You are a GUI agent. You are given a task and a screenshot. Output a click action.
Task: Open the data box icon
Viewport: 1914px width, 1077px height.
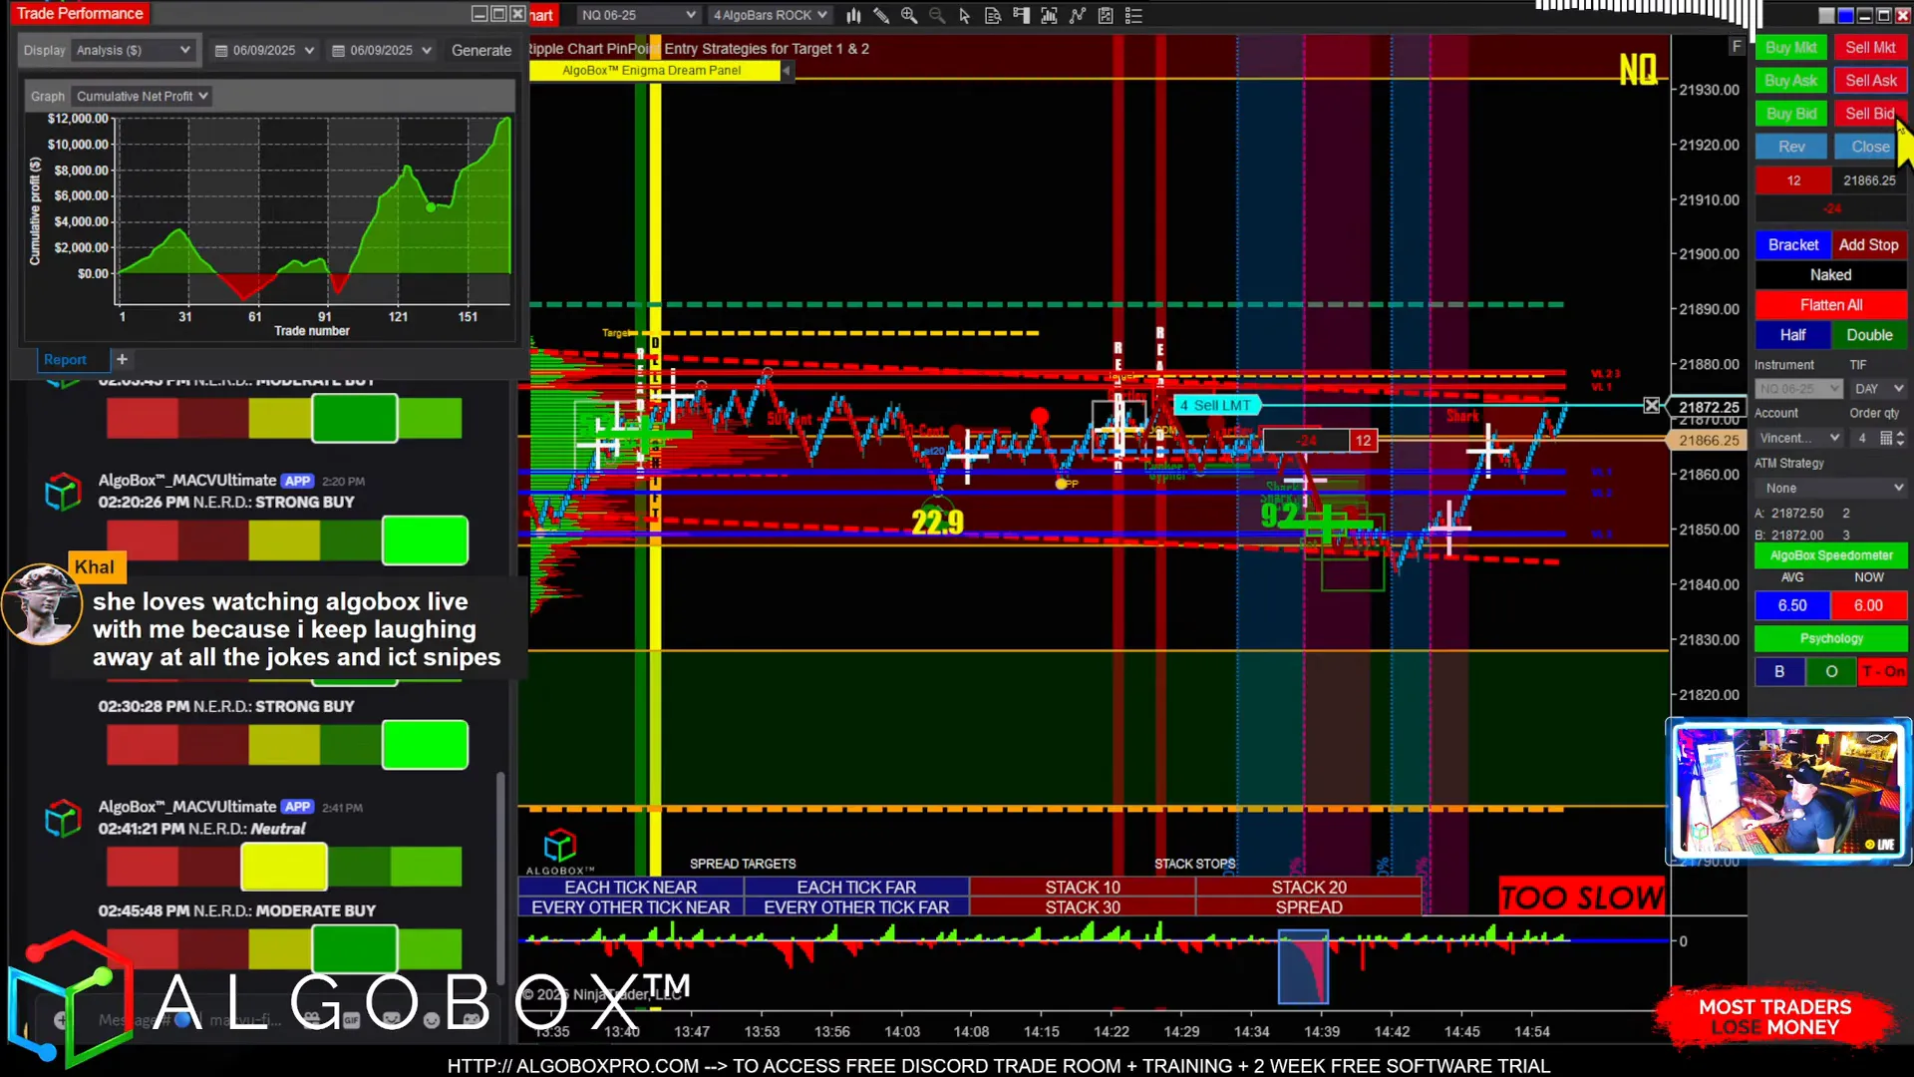(993, 15)
